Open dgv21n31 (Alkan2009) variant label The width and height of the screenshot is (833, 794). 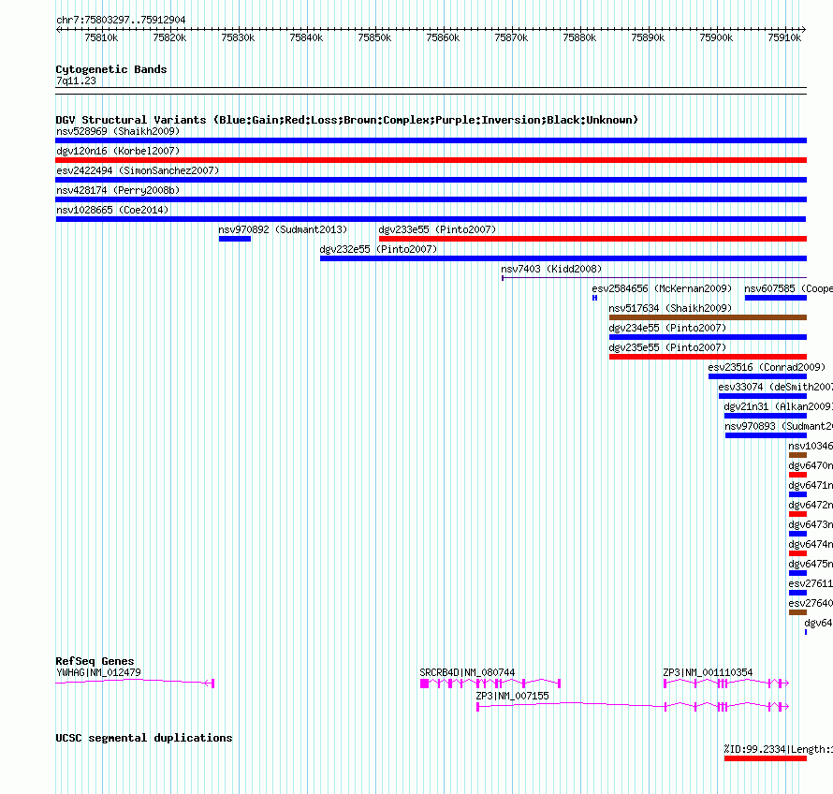tap(779, 406)
